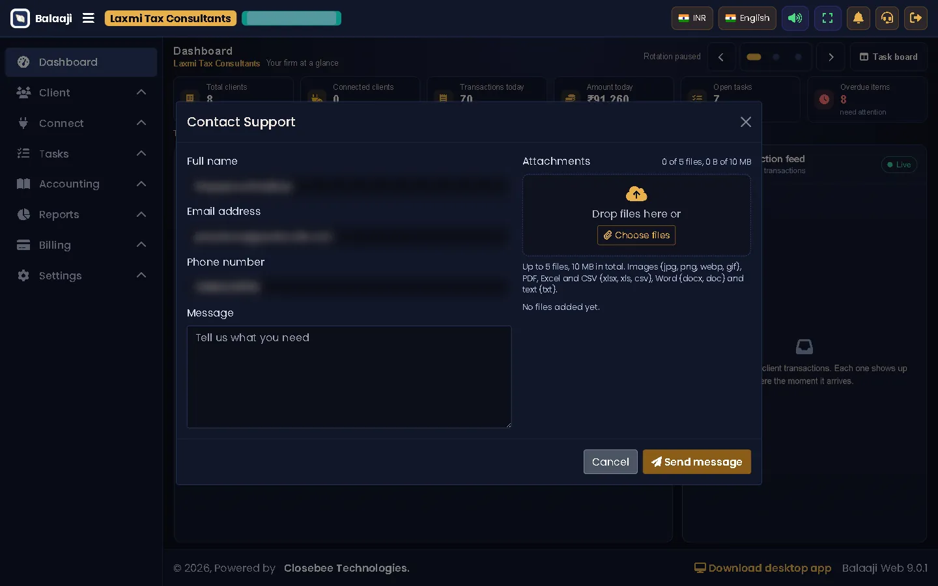The width and height of the screenshot is (938, 586).
Task: Mute sound with the speaker icon
Action: pos(795,18)
